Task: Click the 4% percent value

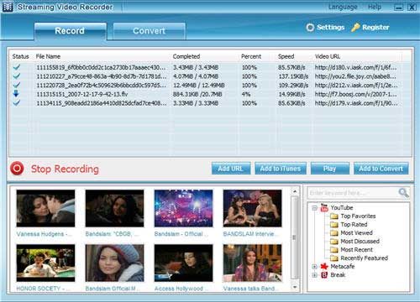Action: 246,94
